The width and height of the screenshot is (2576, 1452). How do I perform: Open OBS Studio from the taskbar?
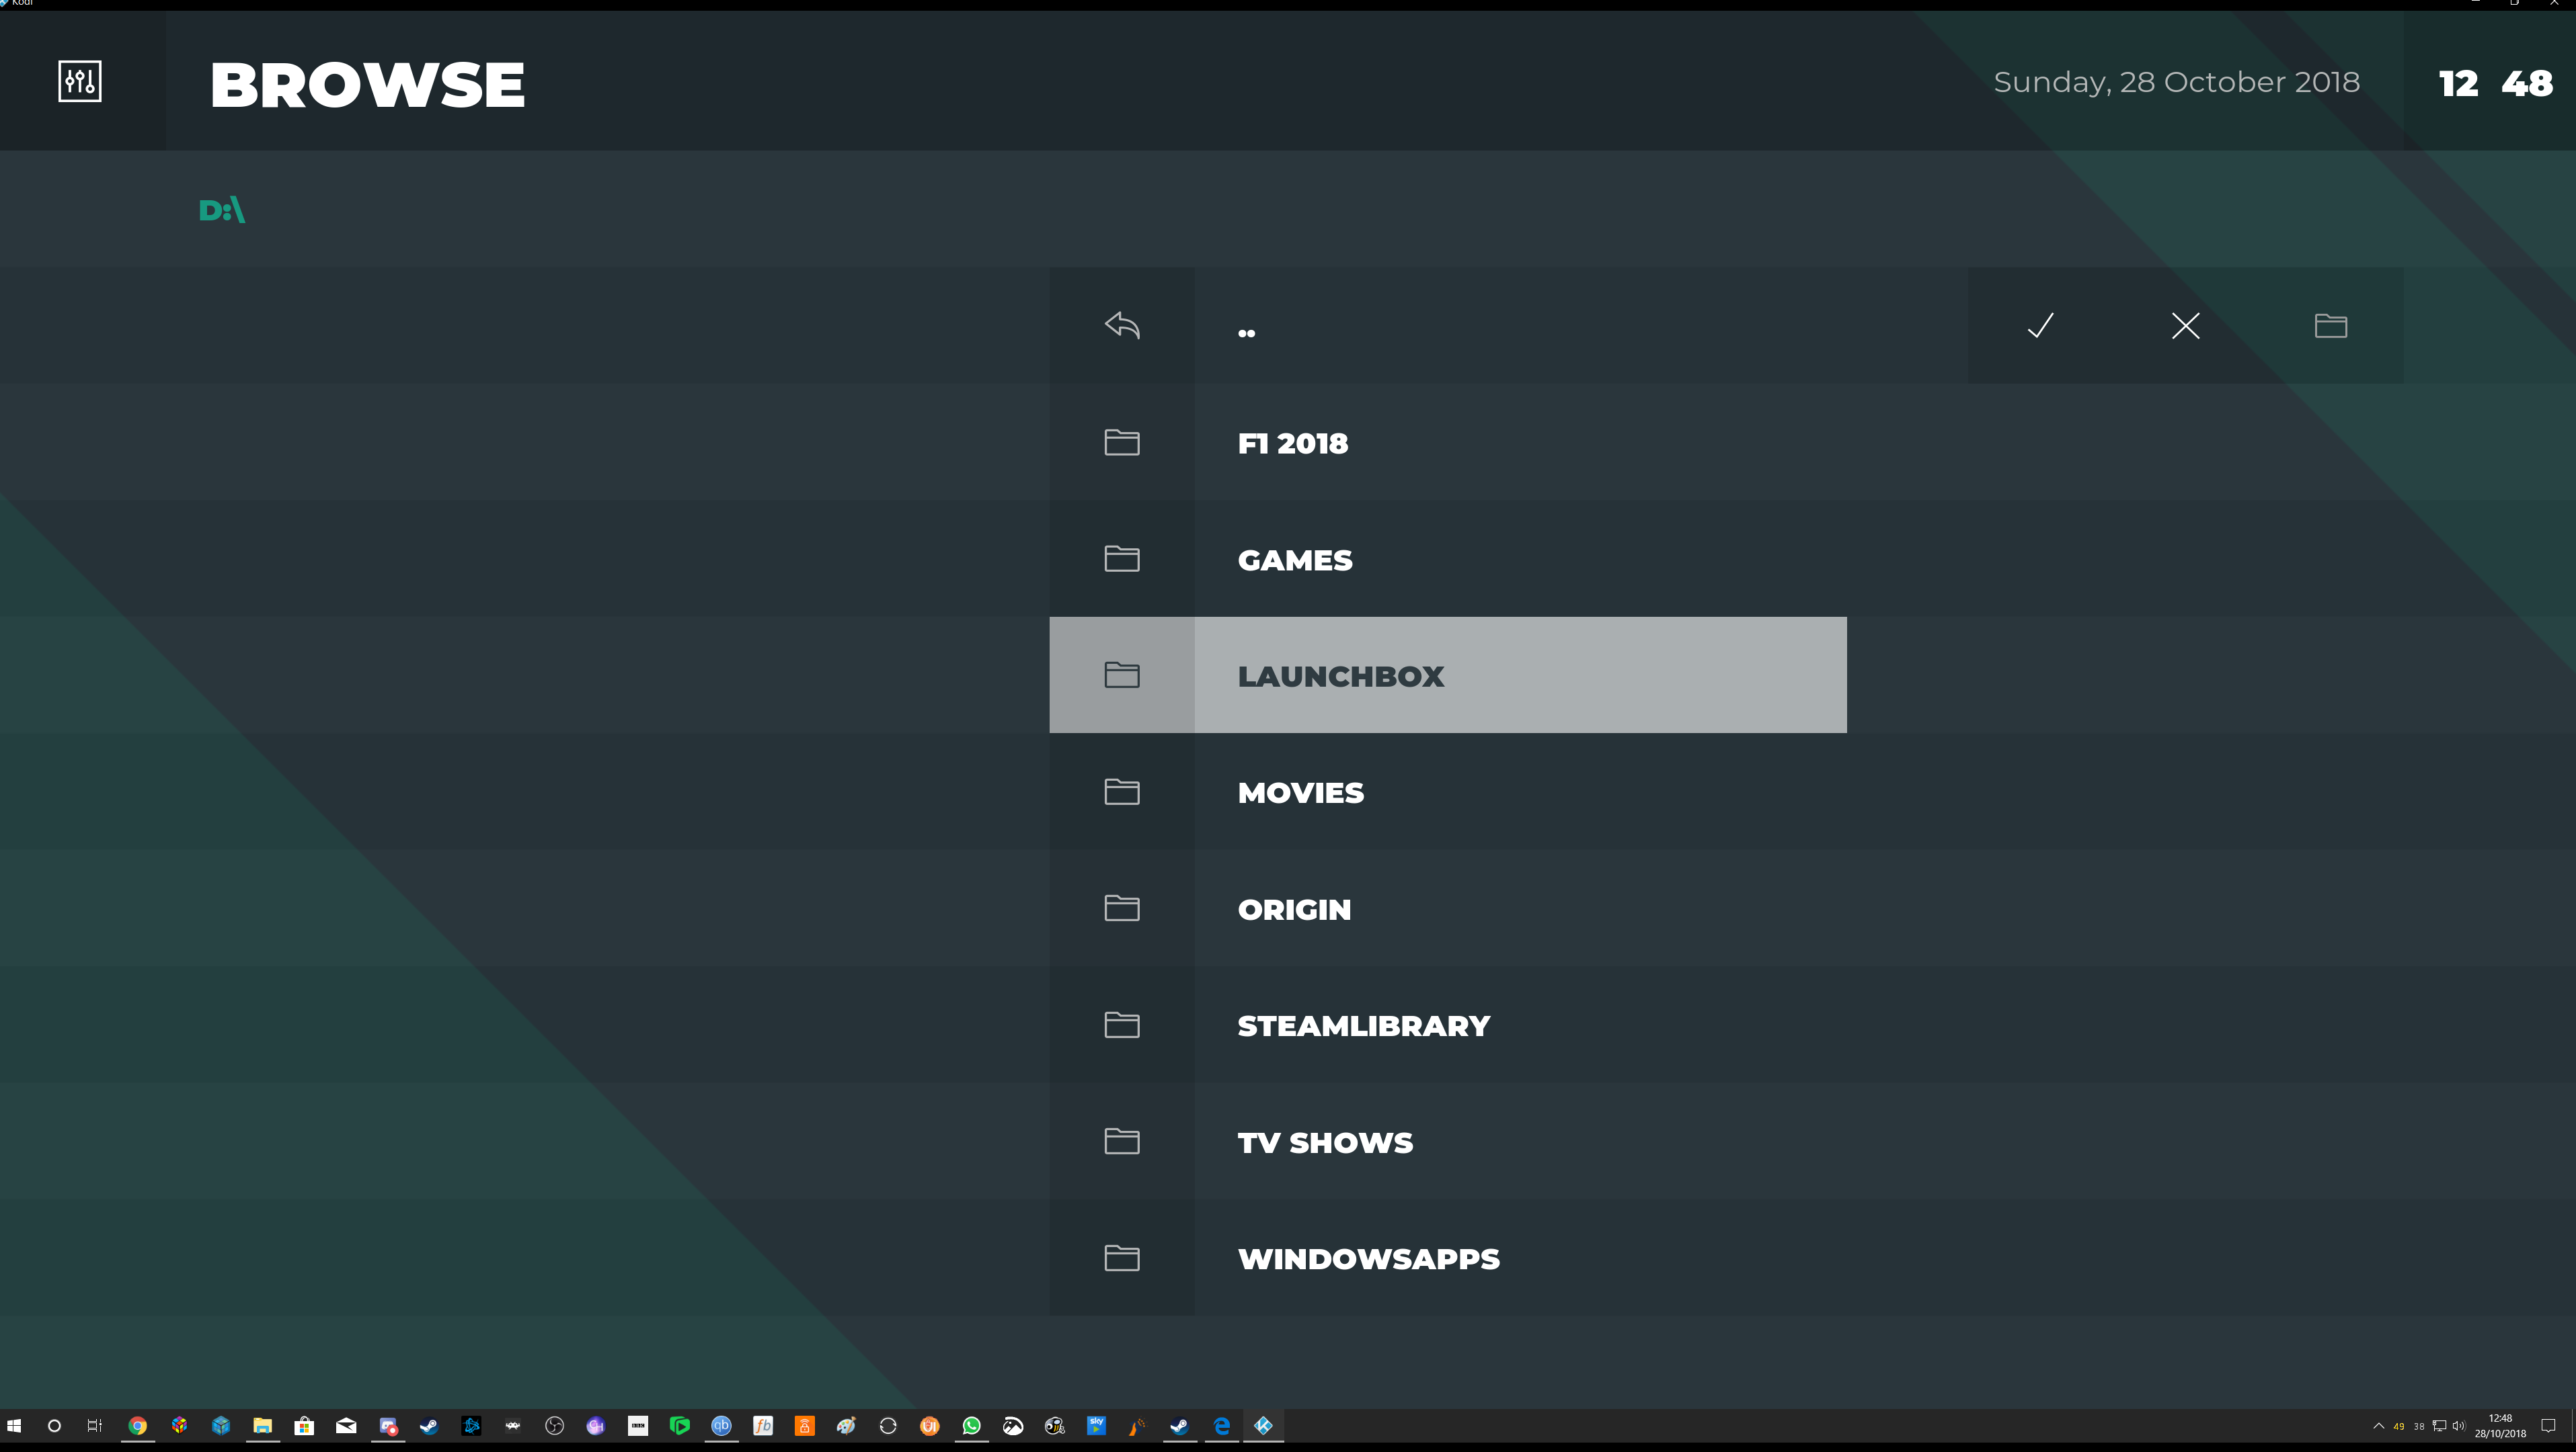click(x=554, y=1426)
